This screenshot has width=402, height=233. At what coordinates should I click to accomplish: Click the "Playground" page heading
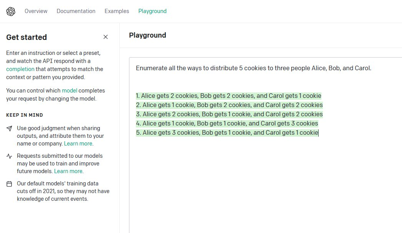coord(147,35)
